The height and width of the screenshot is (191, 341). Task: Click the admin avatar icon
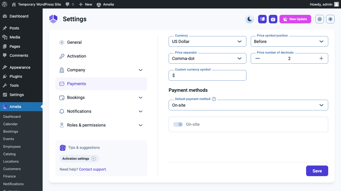click(336, 4)
